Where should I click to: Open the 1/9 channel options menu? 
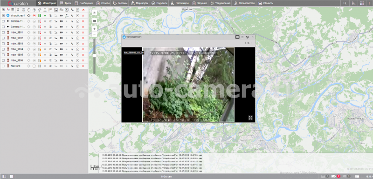point(251,43)
